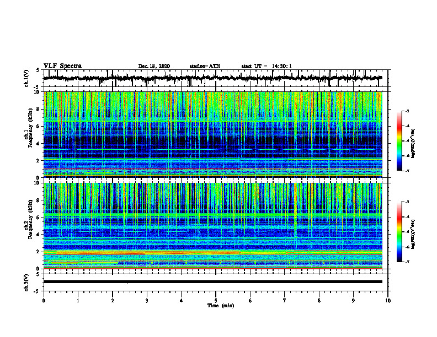Select the "Time (min)" axis label
Viewport: 437px width, 337px height.
pos(221,306)
